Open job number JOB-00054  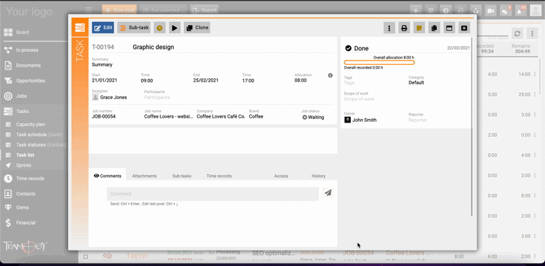104,117
